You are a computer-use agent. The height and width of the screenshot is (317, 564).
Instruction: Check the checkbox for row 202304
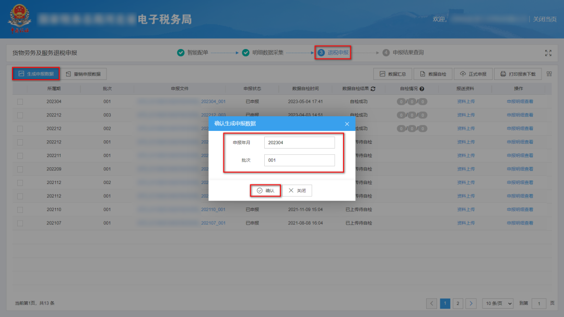20,102
